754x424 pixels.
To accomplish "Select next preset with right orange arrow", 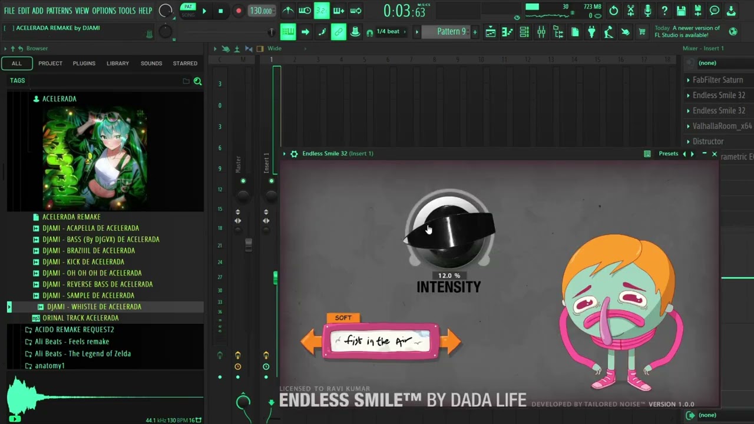I will [450, 342].
